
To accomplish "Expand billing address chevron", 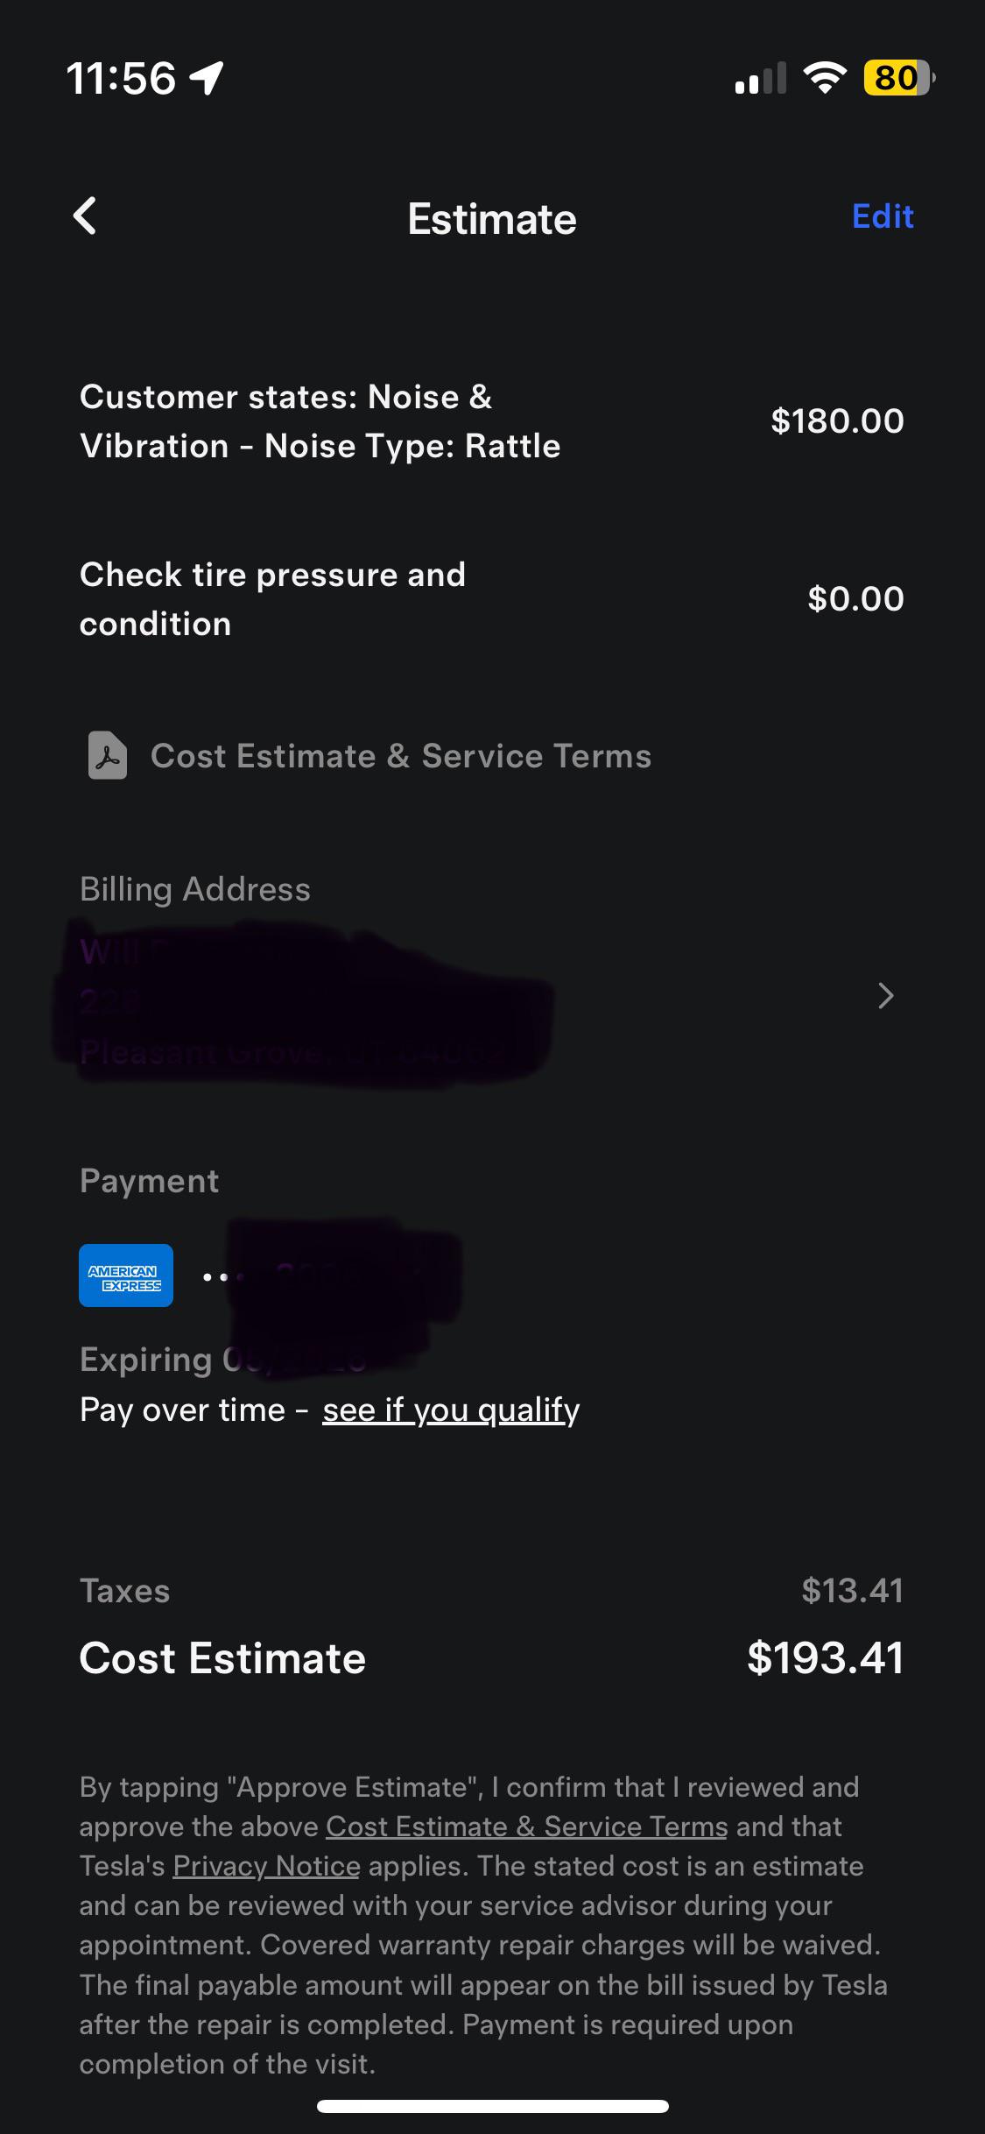I will (x=885, y=996).
